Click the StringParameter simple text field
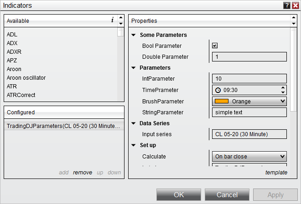The height and width of the screenshot is (204, 301). [x=249, y=112]
